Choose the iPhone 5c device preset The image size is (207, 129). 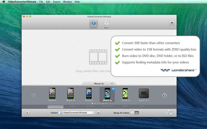pyautogui.click(x=125, y=94)
